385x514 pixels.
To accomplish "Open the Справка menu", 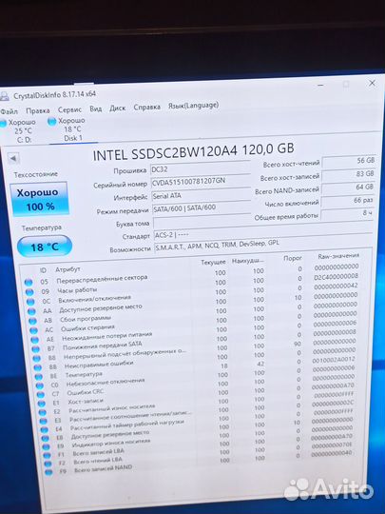I will (147, 107).
